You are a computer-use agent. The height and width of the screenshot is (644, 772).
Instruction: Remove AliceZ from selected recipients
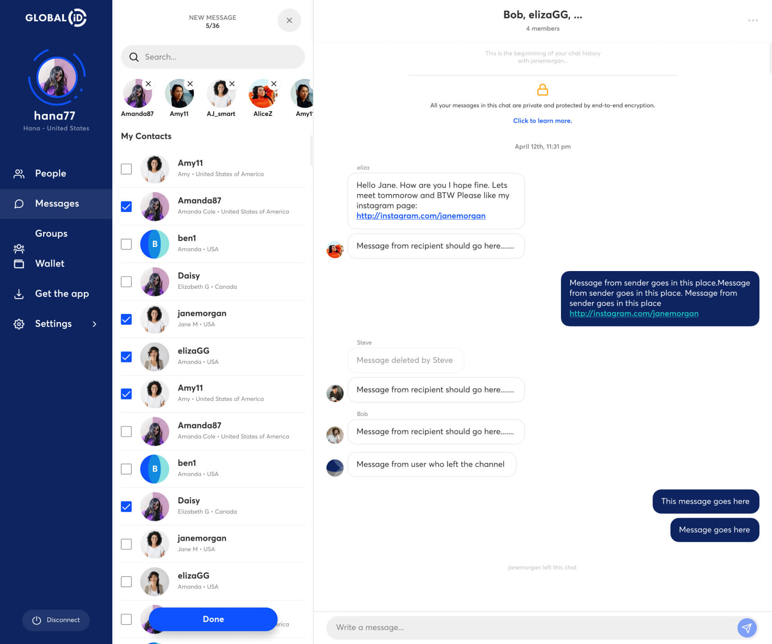tap(274, 84)
